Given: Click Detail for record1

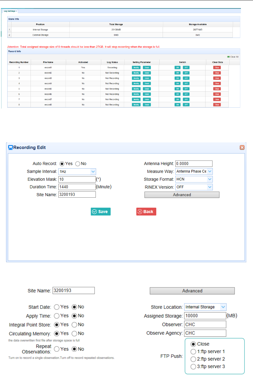Looking at the screenshot, I should [x=147, y=68].
